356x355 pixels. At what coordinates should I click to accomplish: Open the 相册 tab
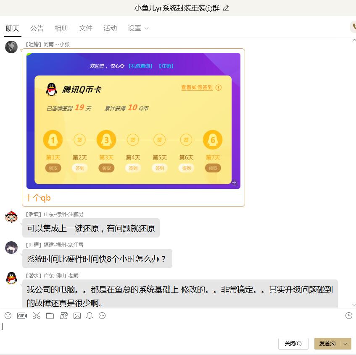(61, 29)
